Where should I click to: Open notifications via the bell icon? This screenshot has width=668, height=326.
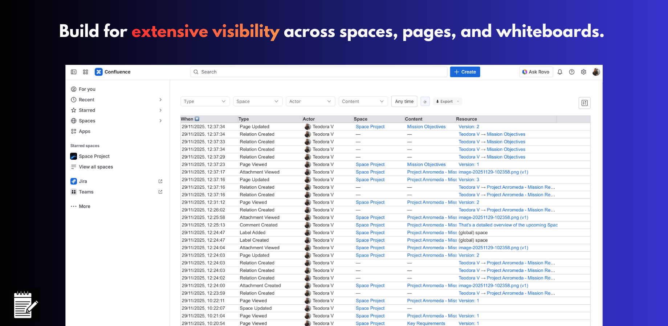click(559, 72)
